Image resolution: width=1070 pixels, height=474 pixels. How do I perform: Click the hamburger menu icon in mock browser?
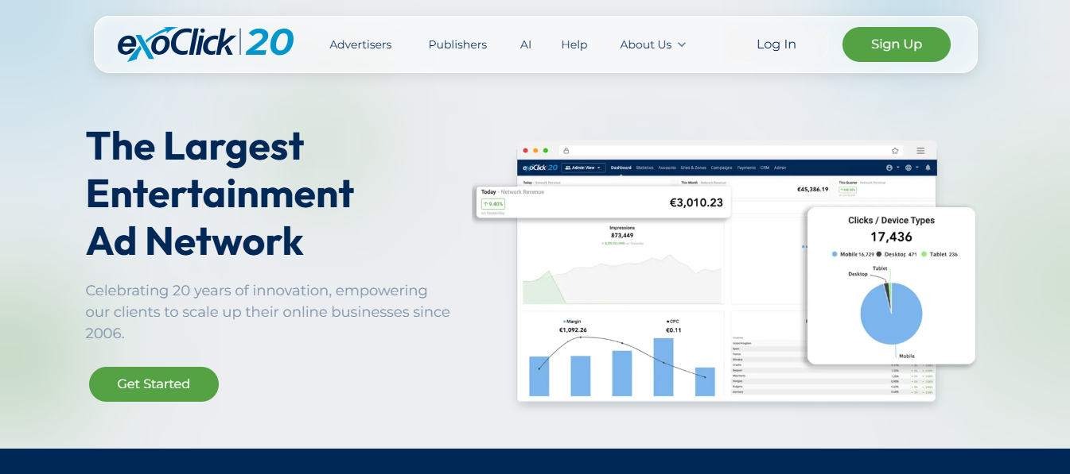[x=920, y=150]
